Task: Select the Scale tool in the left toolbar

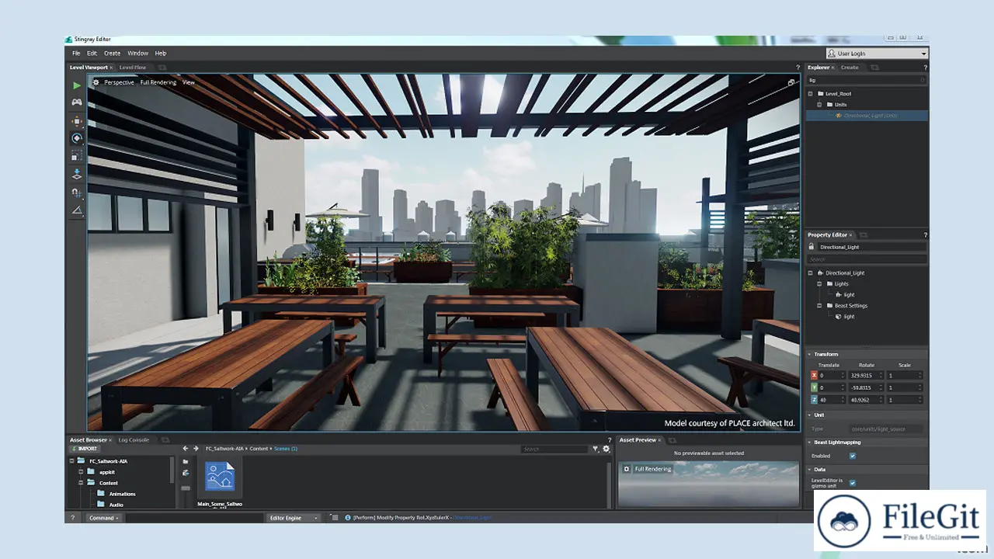Action: [x=76, y=155]
